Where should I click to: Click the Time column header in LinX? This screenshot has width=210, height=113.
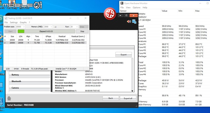click(37, 36)
